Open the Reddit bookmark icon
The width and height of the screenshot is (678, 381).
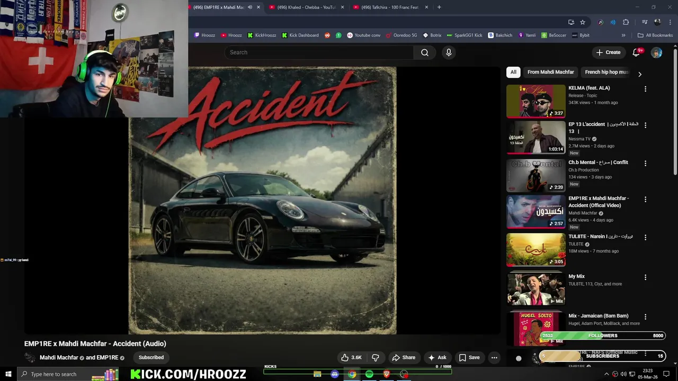click(x=327, y=35)
